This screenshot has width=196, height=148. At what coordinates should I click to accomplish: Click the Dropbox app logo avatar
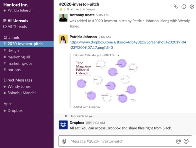63,125
